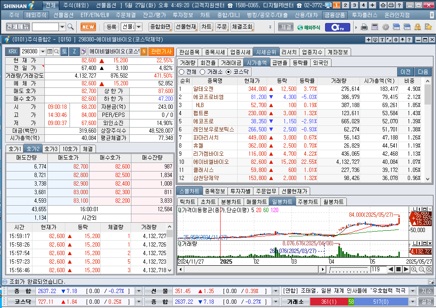Click the red 361(1) segment of the market breadth bar
This screenshot has width=436, height=308.
329,302
